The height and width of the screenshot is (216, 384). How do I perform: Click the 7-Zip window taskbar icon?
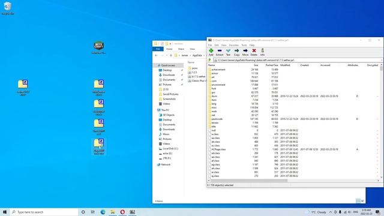[x=132, y=212]
